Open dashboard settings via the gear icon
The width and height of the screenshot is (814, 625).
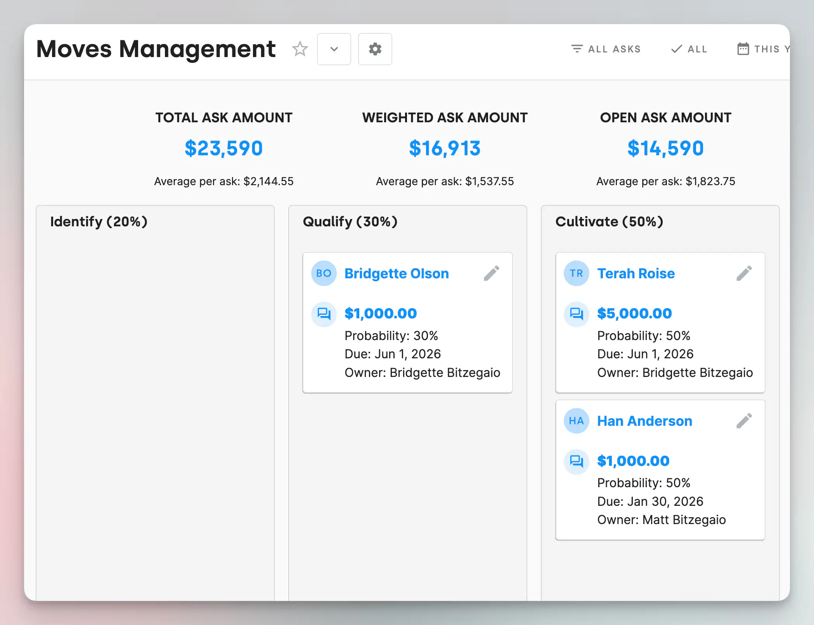(x=375, y=49)
